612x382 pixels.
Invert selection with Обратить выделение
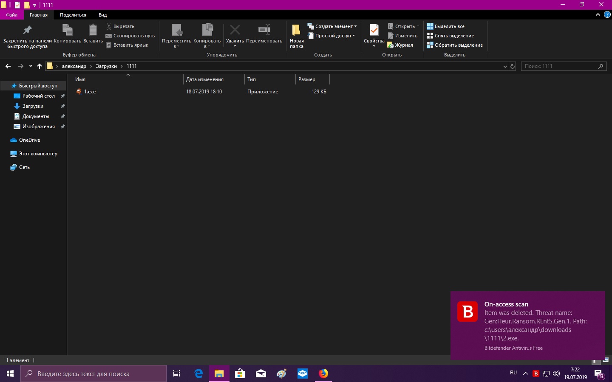(x=454, y=45)
